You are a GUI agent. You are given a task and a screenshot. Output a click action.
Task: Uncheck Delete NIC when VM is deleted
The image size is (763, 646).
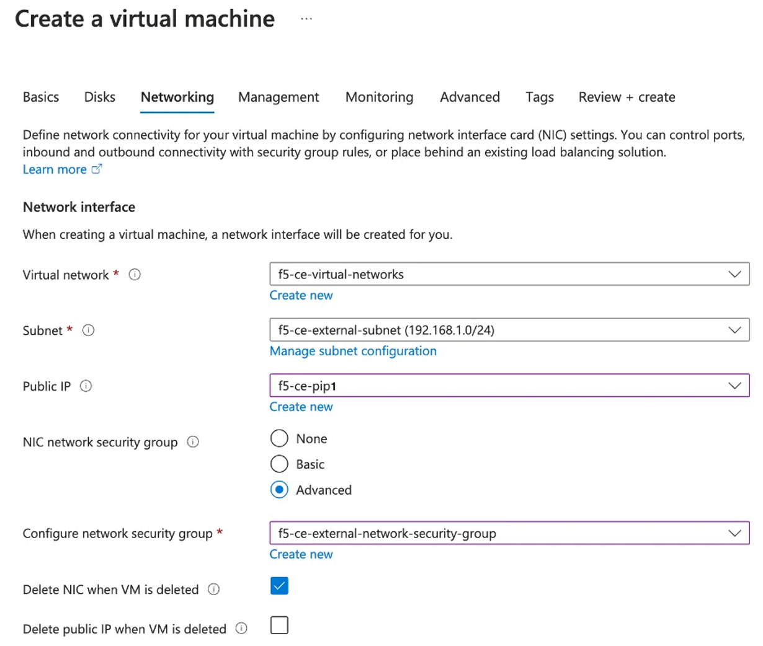click(279, 585)
